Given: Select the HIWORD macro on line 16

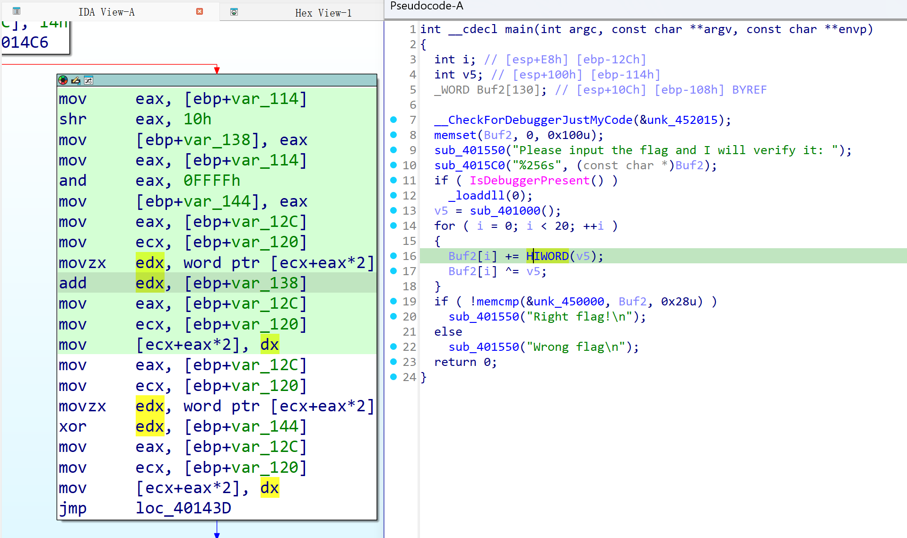Looking at the screenshot, I should tap(549, 256).
